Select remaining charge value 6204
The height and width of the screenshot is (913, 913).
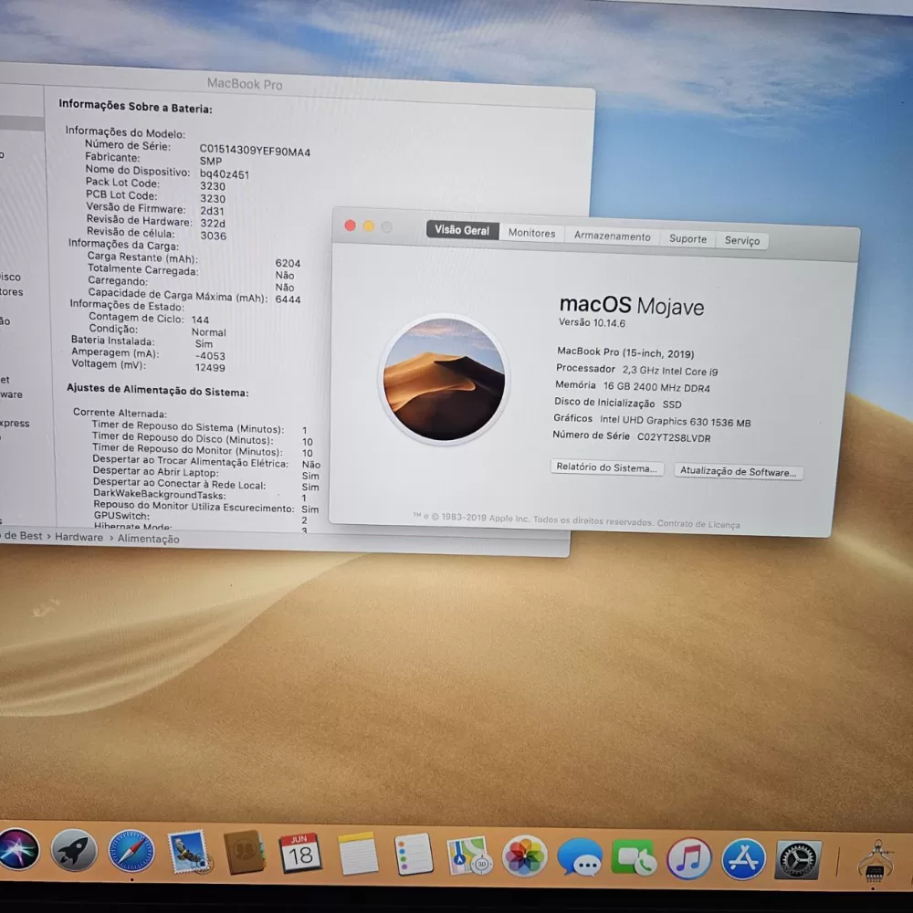pyautogui.click(x=288, y=263)
